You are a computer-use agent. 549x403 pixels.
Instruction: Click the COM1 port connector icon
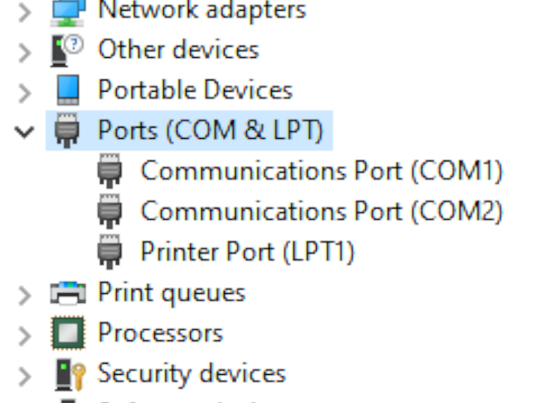(110, 170)
